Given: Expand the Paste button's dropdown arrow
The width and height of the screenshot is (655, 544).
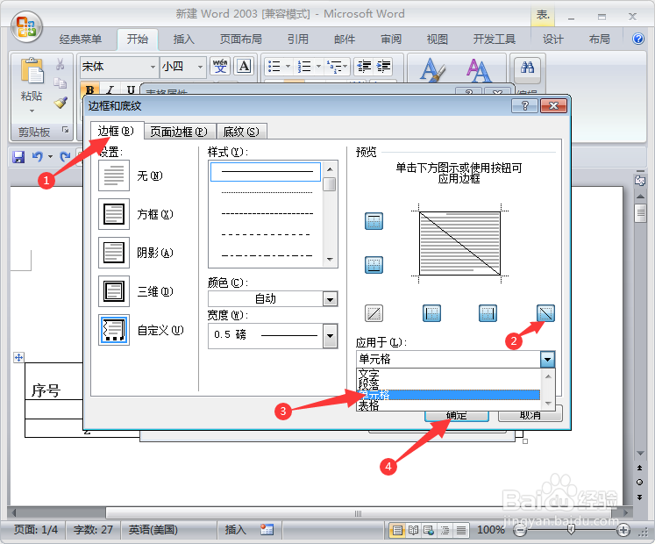Looking at the screenshot, I should [x=32, y=111].
